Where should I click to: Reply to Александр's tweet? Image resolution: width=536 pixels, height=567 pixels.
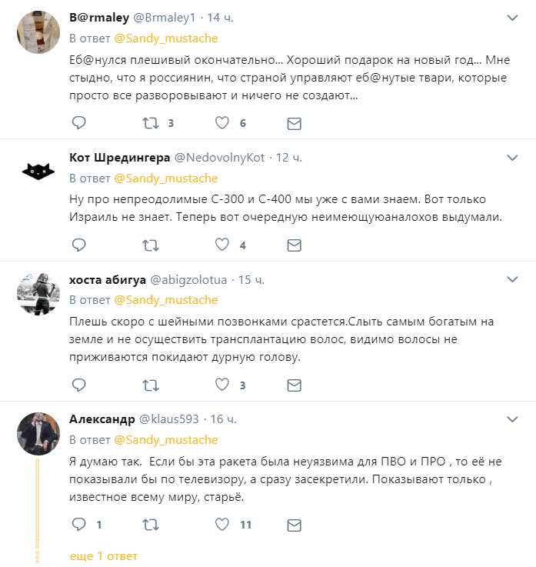tap(78, 525)
